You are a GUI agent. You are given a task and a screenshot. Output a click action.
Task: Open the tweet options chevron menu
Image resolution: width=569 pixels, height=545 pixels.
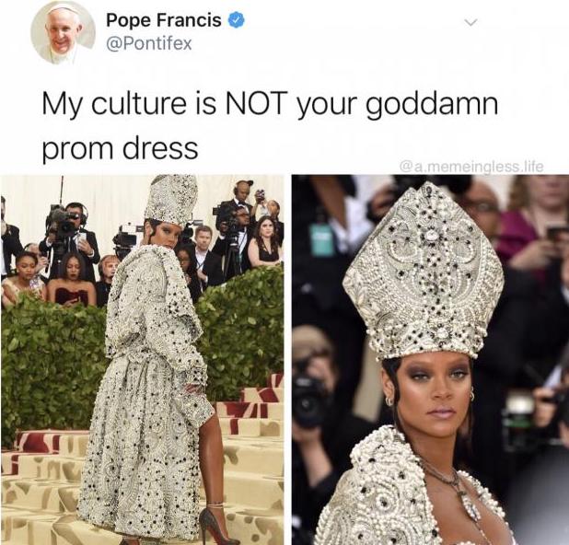tap(470, 23)
